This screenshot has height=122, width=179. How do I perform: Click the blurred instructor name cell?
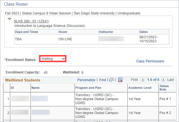click(111, 39)
